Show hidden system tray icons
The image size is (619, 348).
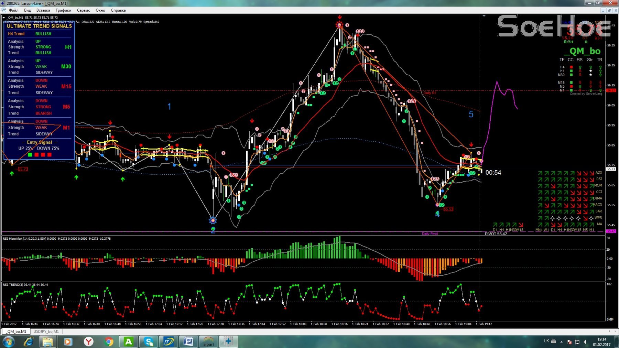[x=561, y=342]
